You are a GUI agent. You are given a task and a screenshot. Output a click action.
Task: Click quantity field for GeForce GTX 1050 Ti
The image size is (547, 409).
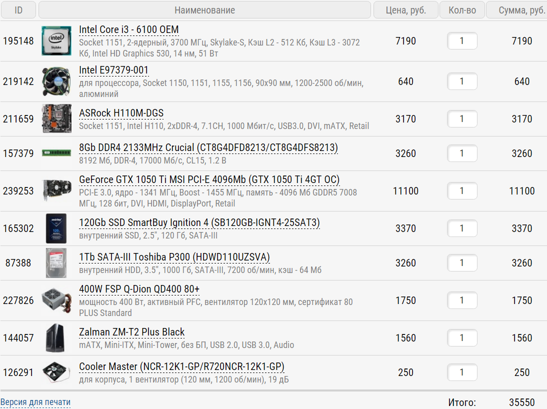click(x=462, y=191)
